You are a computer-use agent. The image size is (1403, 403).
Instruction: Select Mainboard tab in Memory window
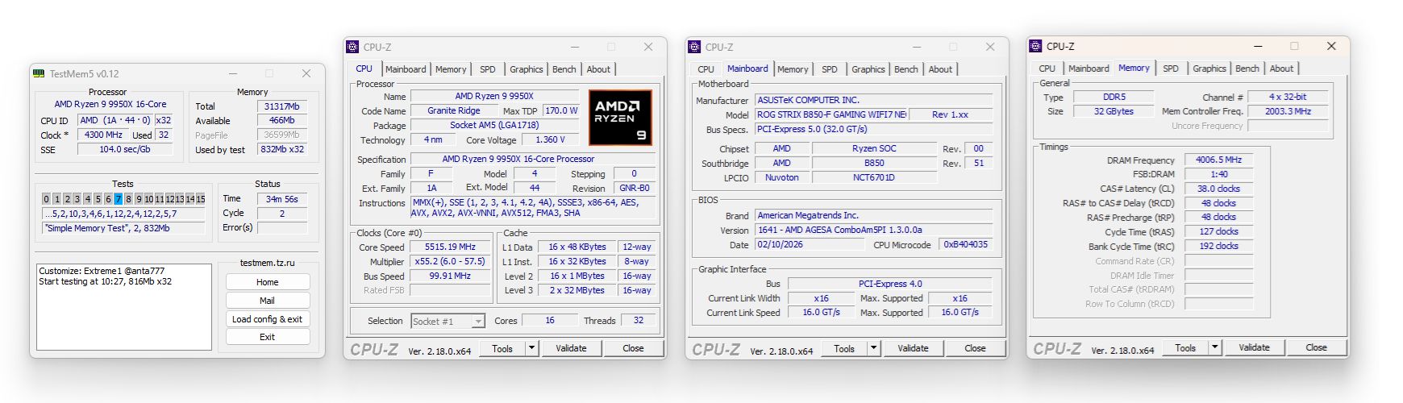click(x=1089, y=69)
